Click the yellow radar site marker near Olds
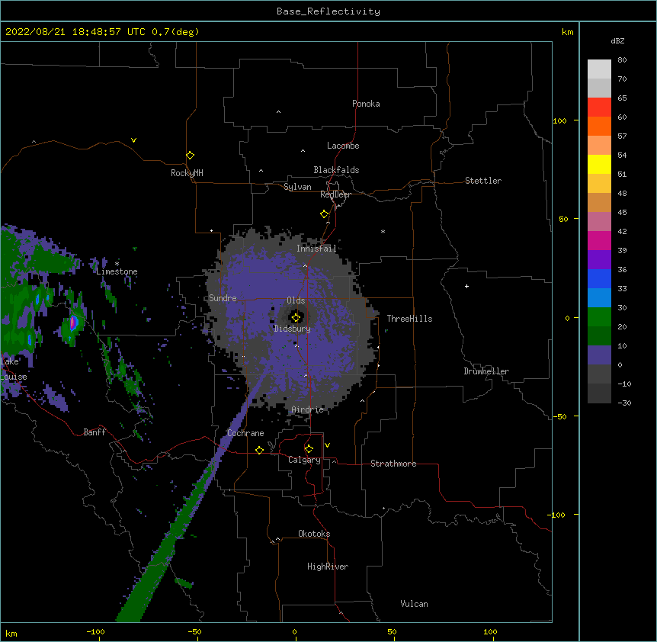657x642 pixels. [296, 317]
